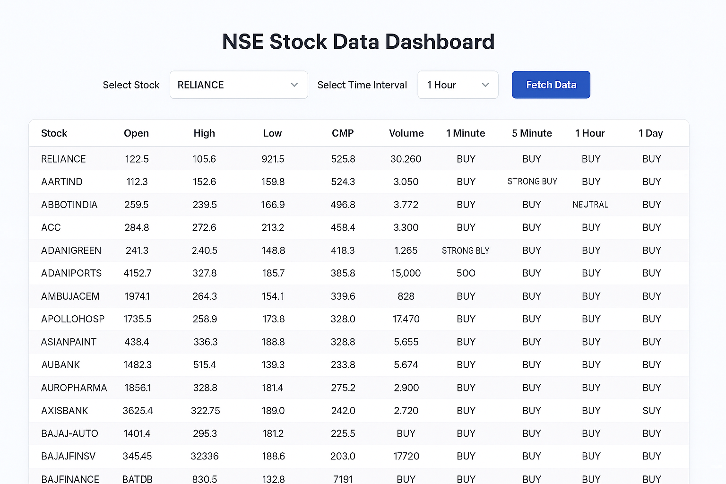Select the BAJAJFINSV stock name
This screenshot has width=726, height=484.
click(68, 456)
